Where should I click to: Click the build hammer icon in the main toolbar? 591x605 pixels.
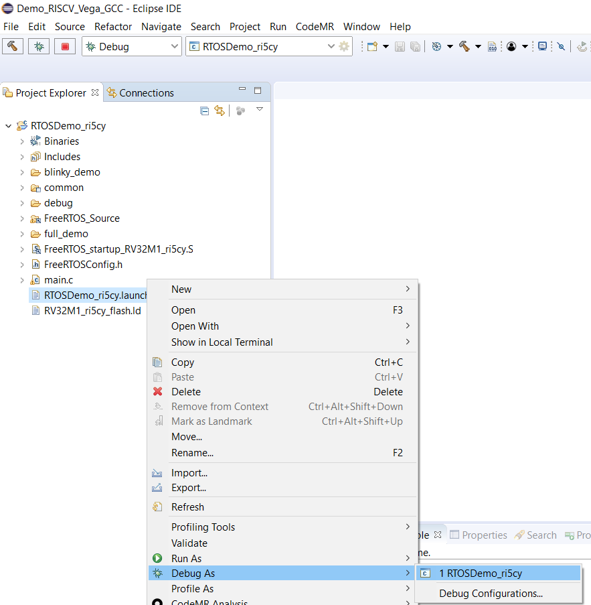(464, 47)
